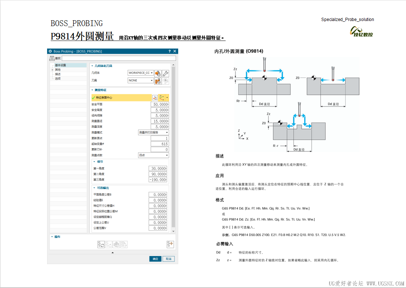Click the path preview icon in 操作 section
This screenshot has height=288, width=406.
point(170,244)
